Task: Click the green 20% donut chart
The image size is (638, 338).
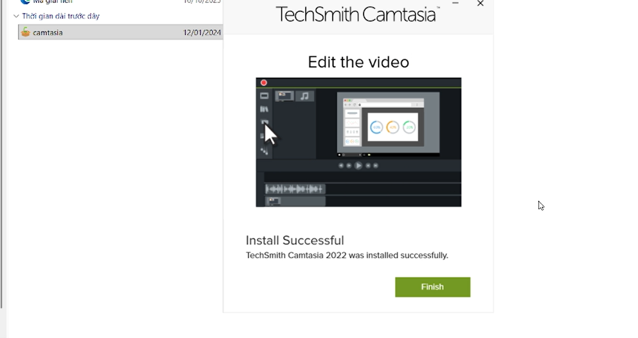Action: [409, 128]
